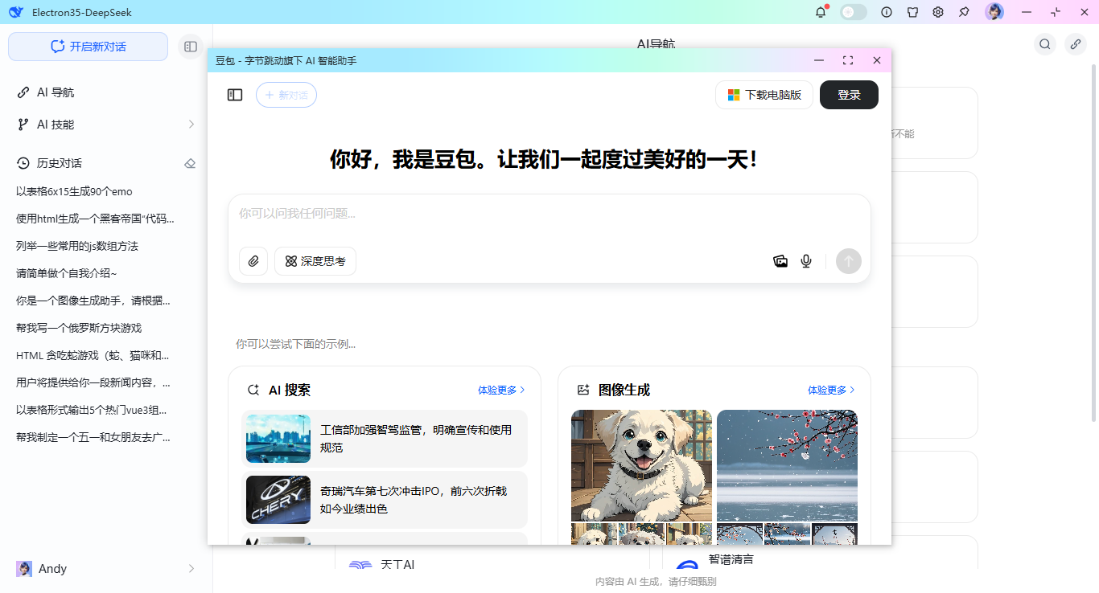Click the AI 搜索 section icon
Screen dimensions: 1099x593
point(253,390)
